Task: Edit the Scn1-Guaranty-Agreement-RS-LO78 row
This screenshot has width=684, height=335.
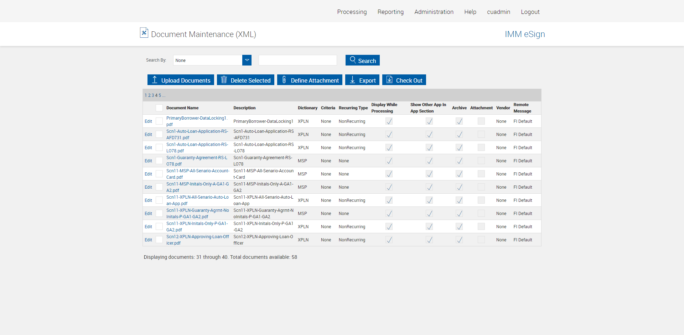Action: pos(148,161)
